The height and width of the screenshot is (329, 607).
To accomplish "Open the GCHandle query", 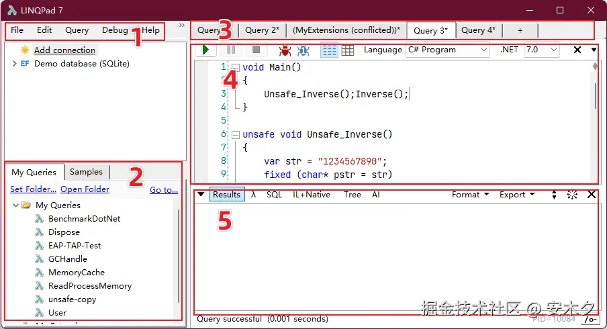I will [x=68, y=259].
